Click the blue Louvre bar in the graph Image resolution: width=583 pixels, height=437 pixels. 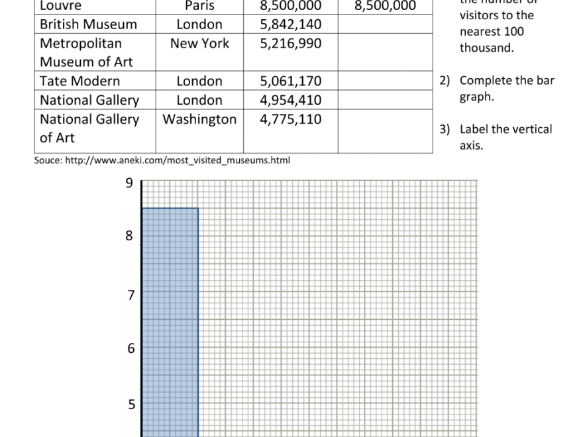[170, 322]
